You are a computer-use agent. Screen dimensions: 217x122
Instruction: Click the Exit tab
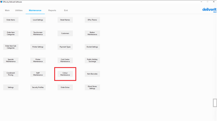(x=66, y=10)
